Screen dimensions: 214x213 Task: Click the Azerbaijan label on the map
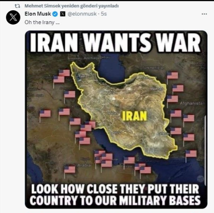(93, 58)
